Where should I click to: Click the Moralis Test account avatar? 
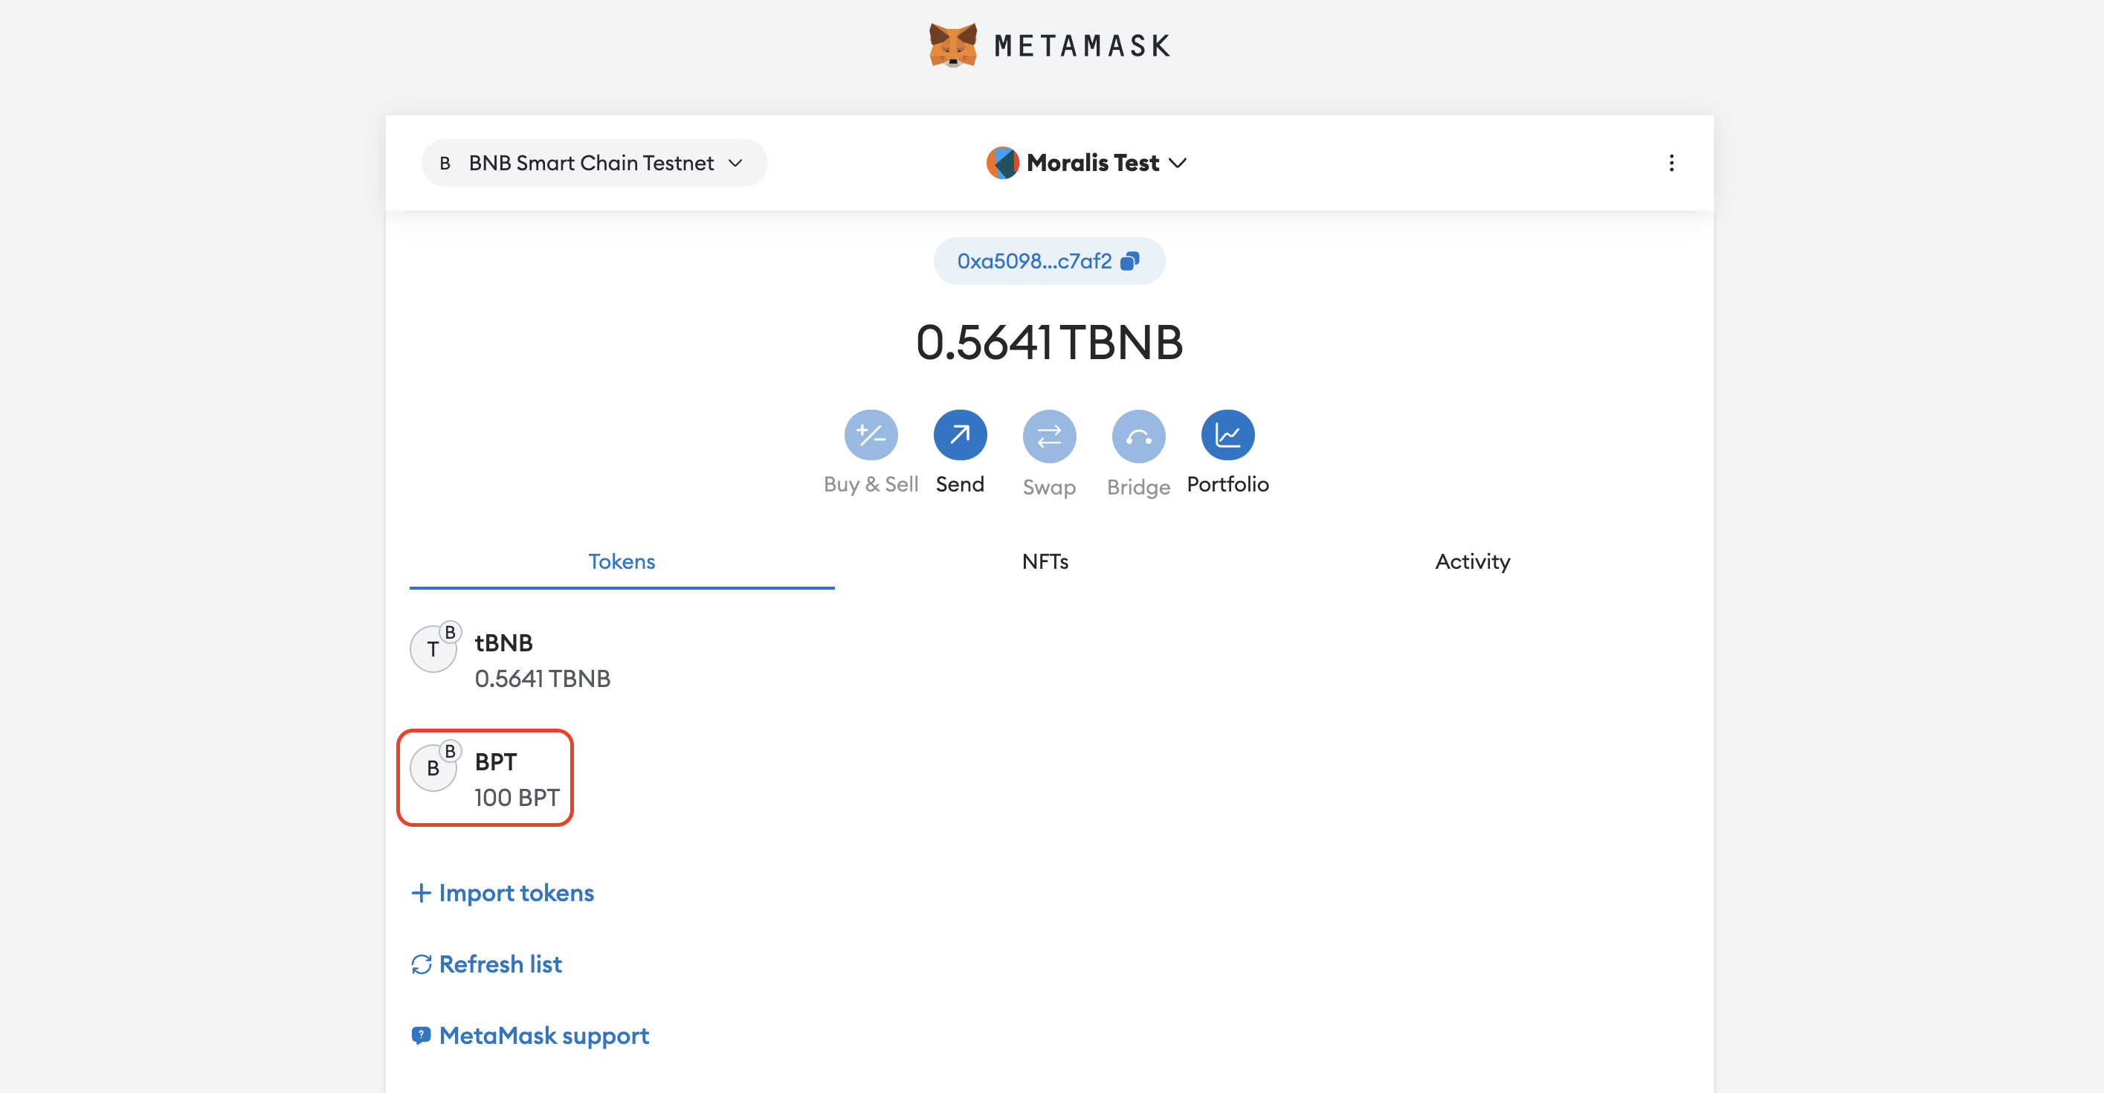(x=1002, y=163)
